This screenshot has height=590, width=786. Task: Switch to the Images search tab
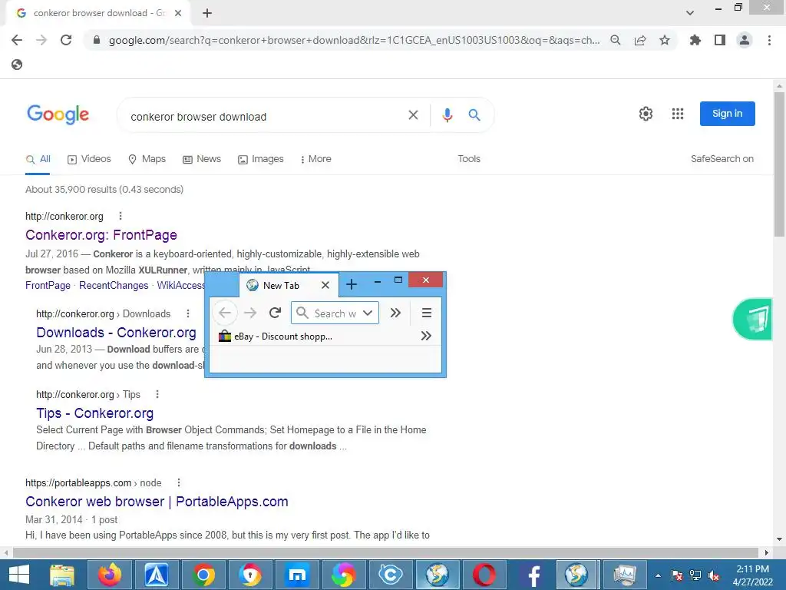point(261,159)
